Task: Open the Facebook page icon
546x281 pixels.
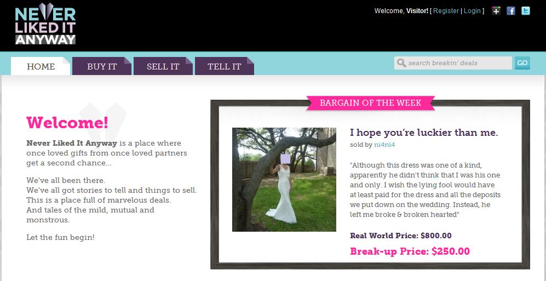Action: coord(511,11)
